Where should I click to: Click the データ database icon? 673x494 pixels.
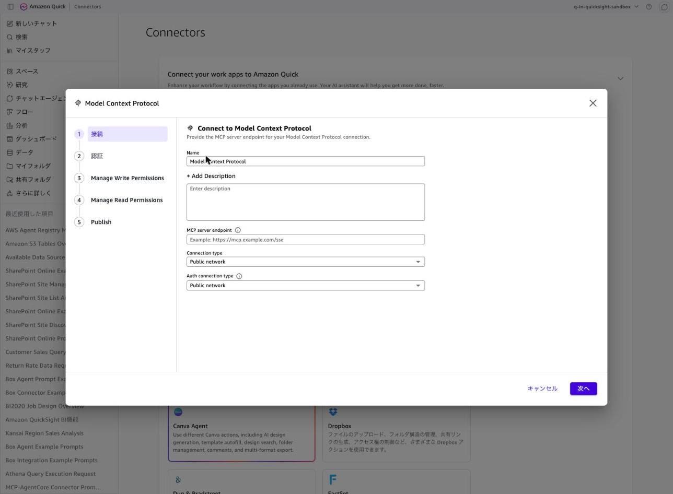pos(9,153)
